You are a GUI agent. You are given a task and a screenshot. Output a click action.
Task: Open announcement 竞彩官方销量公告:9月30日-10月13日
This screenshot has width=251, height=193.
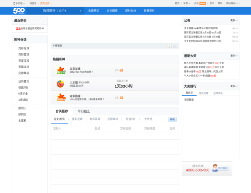[202, 32]
